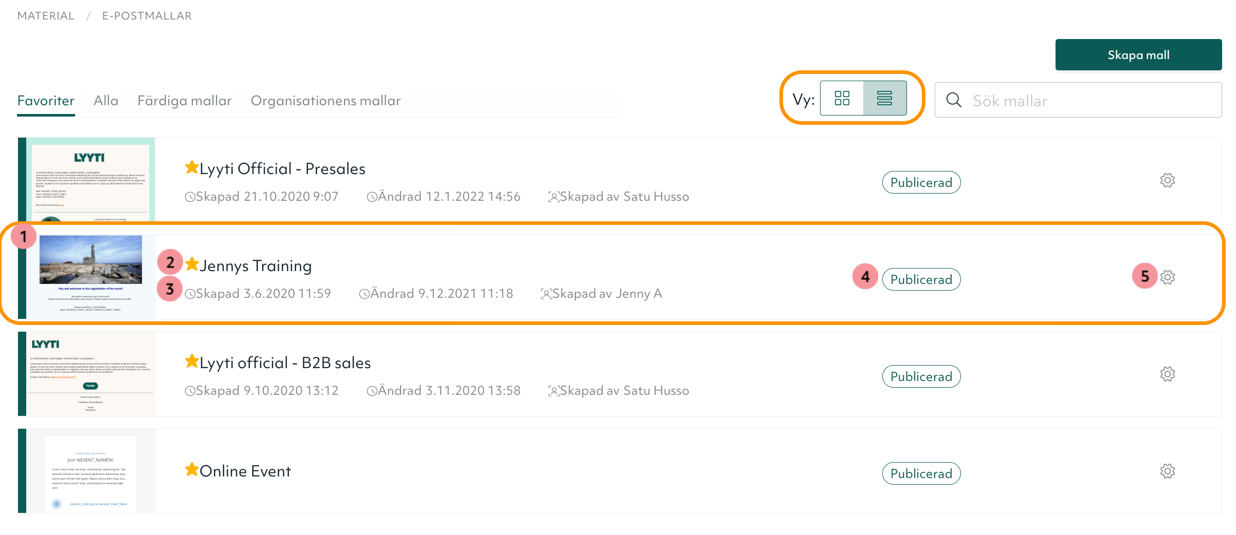Screen dimensions: 1236x535
Task: Open settings gear for Lyyti Official - Presales
Action: tap(1167, 180)
